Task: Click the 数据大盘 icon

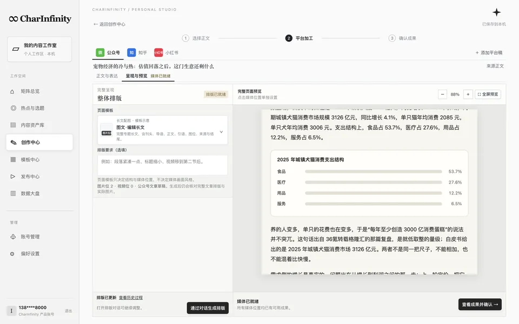Action: point(13,193)
